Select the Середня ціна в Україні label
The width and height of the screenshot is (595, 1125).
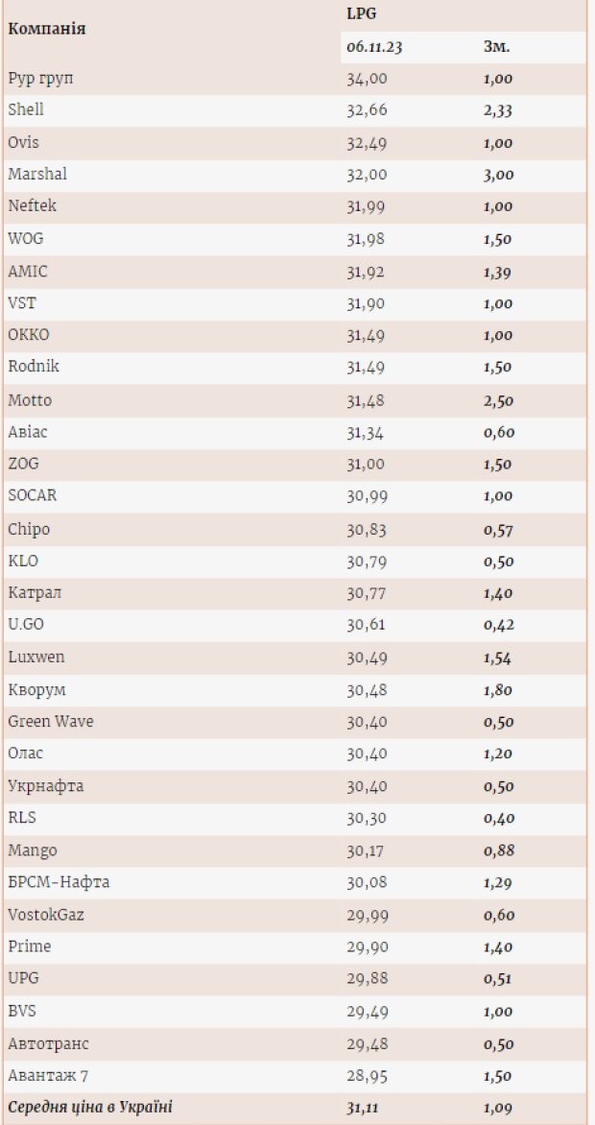90,1108
